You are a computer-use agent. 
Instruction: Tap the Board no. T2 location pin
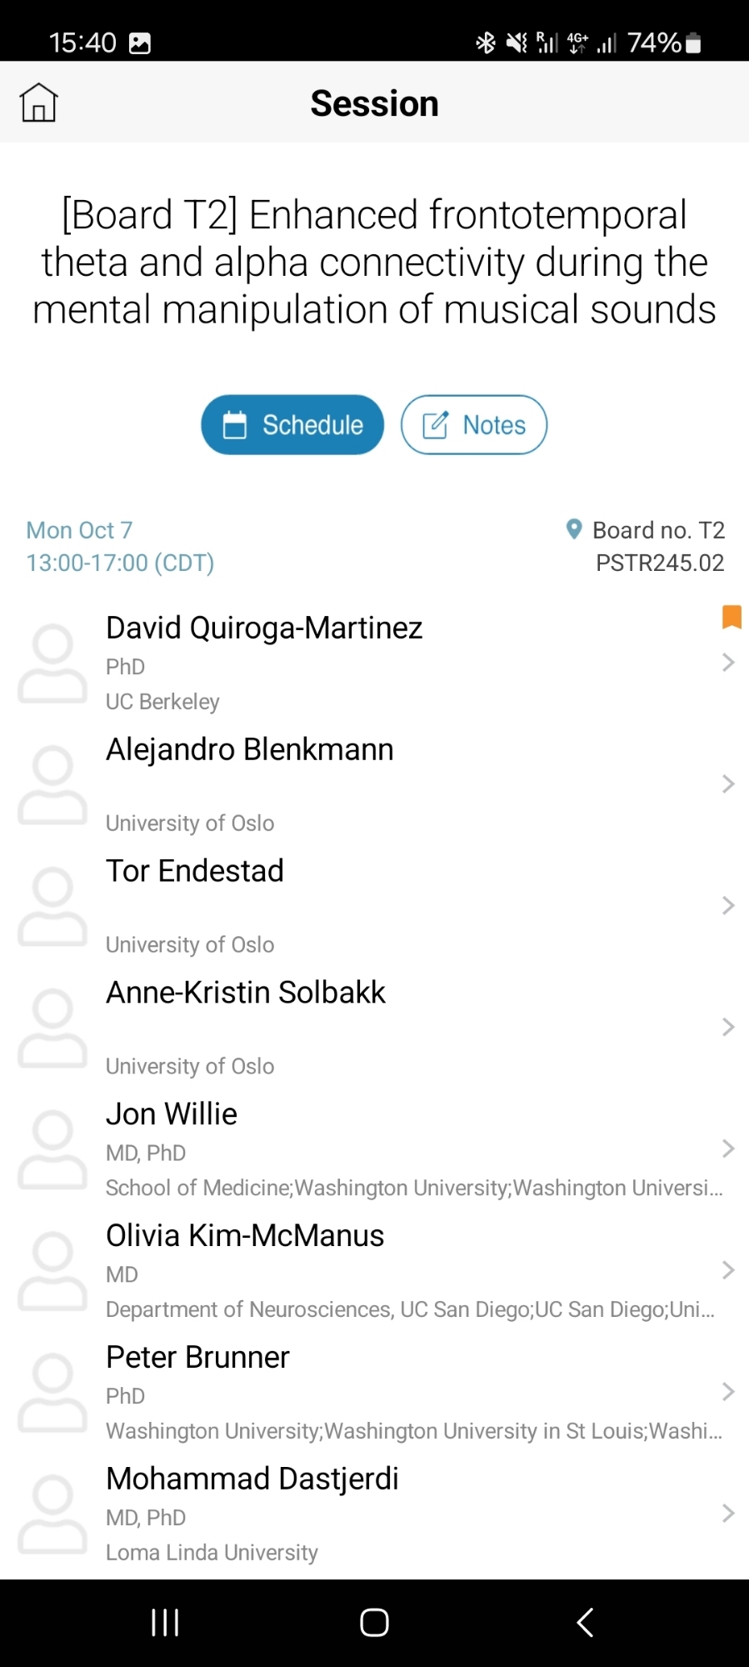pyautogui.click(x=574, y=529)
